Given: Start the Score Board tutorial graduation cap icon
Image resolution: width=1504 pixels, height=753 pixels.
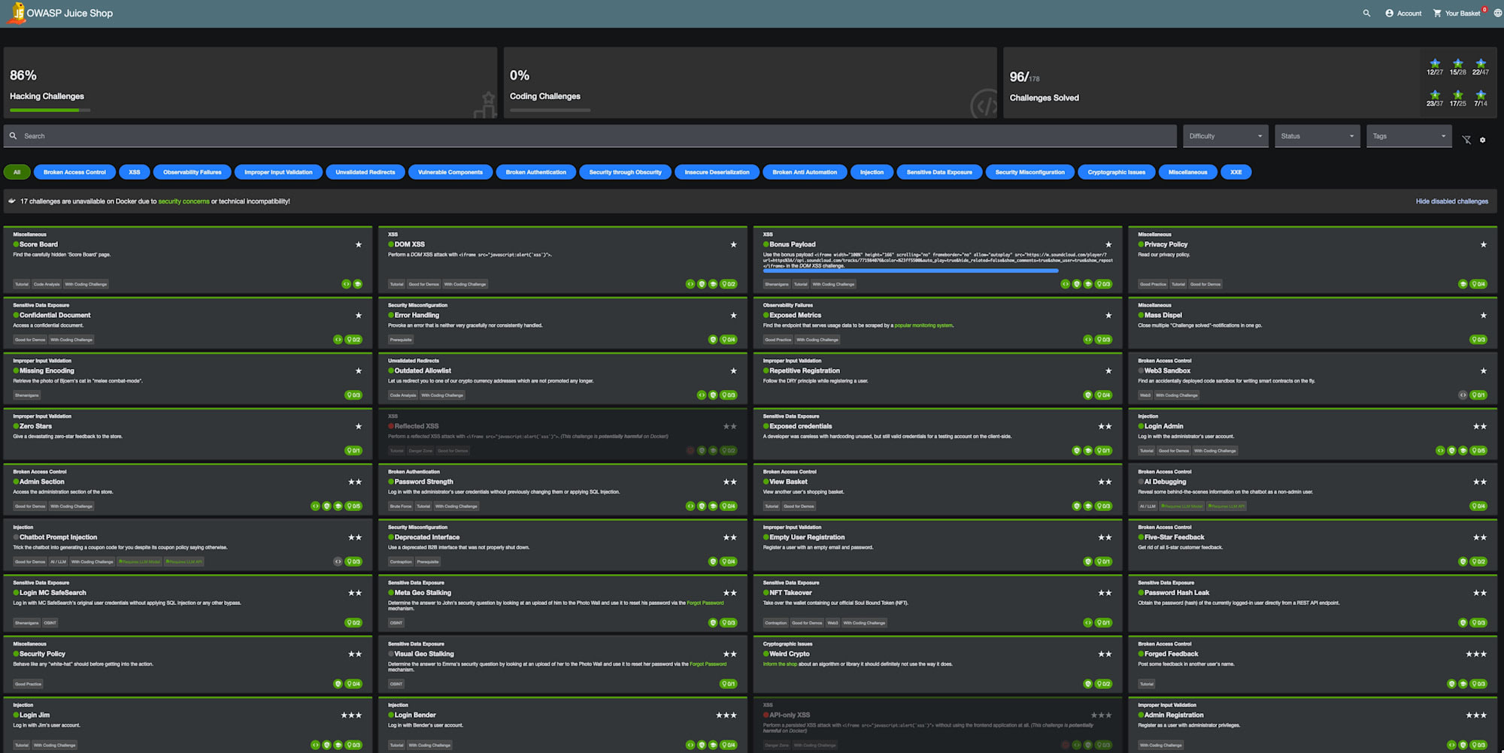Looking at the screenshot, I should pos(358,284).
